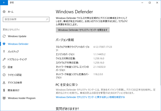Select Windows Defender in the sidebar
The image size is (161, 111).
coord(18,44)
